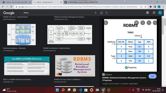Show hidden system tray icons
166x93 pixels.
coord(130,90)
